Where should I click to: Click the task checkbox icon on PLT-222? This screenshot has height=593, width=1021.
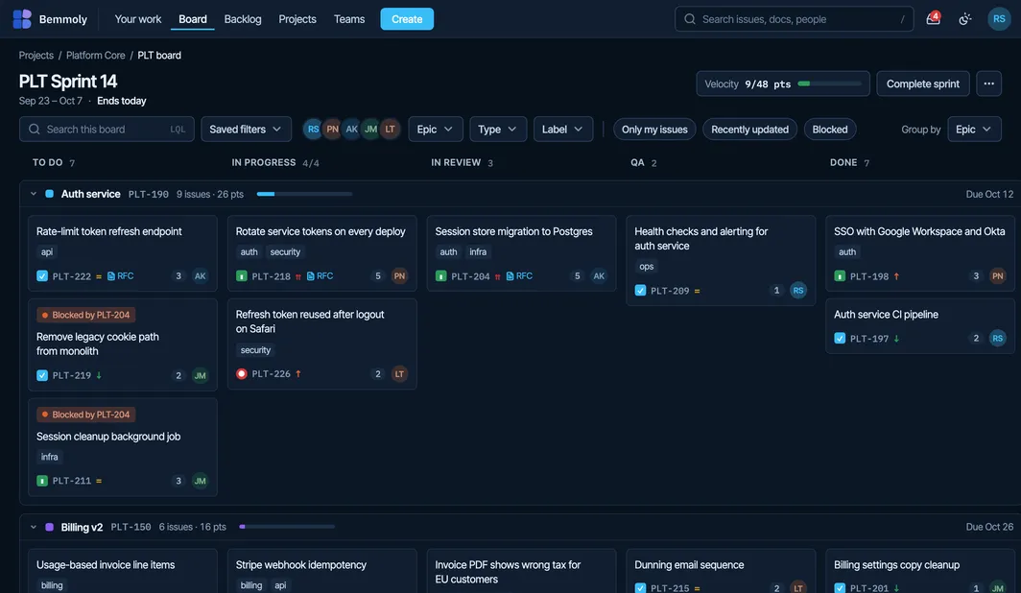point(42,276)
